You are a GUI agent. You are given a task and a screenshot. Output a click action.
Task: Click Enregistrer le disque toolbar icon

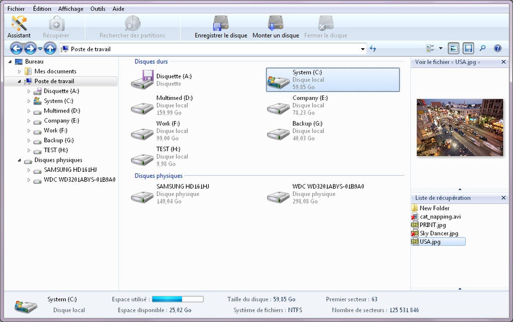pyautogui.click(x=221, y=27)
